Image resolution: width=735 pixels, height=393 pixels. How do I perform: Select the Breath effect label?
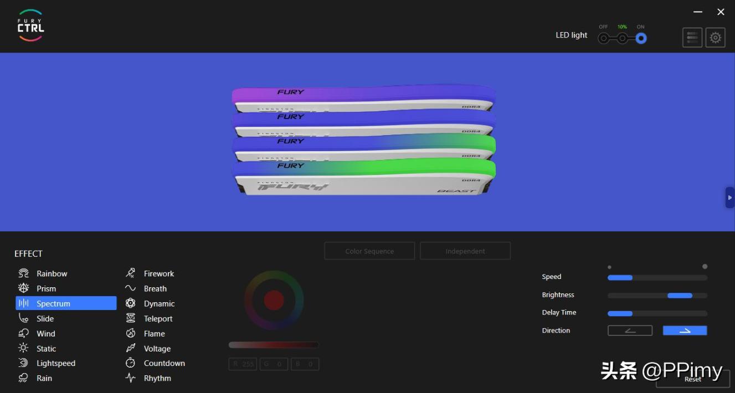click(155, 288)
